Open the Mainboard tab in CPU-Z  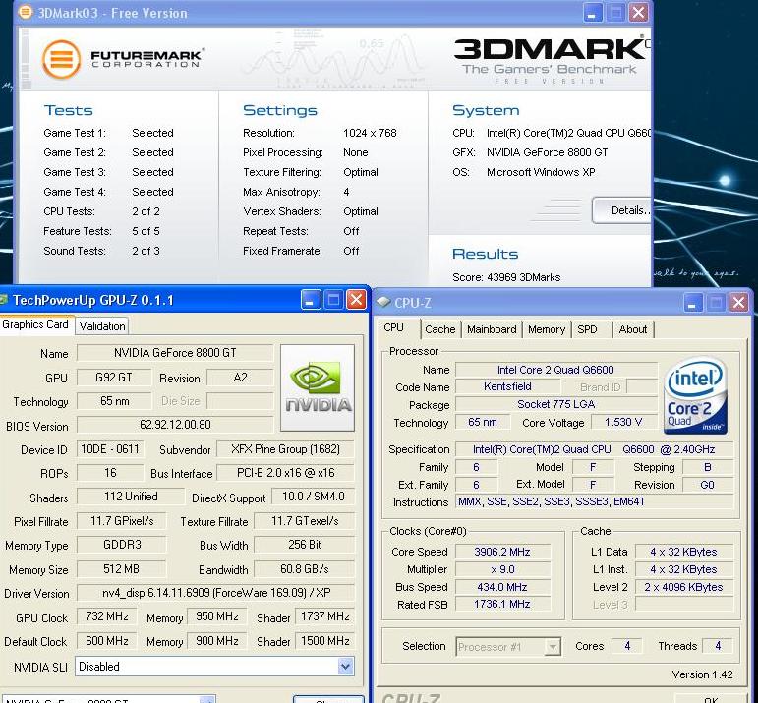click(x=492, y=329)
